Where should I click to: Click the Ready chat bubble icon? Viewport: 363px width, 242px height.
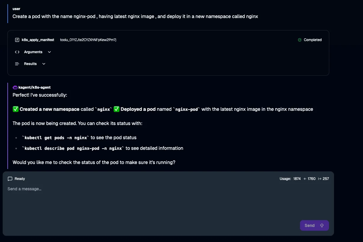(x=10, y=179)
